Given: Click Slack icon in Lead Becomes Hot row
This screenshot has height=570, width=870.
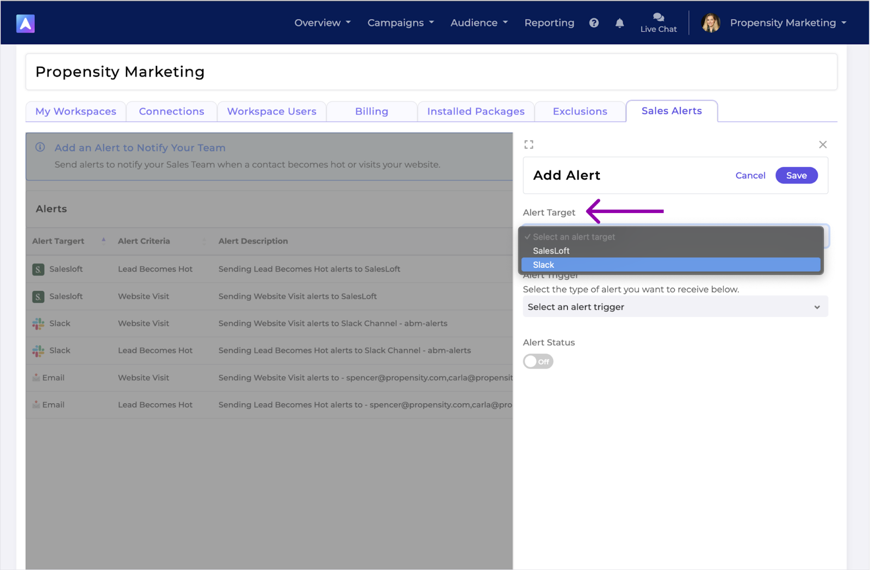Looking at the screenshot, I should (x=38, y=350).
